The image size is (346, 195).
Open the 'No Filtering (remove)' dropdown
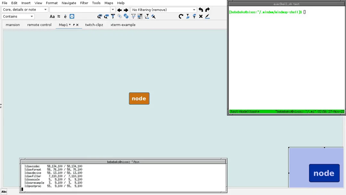(164, 10)
